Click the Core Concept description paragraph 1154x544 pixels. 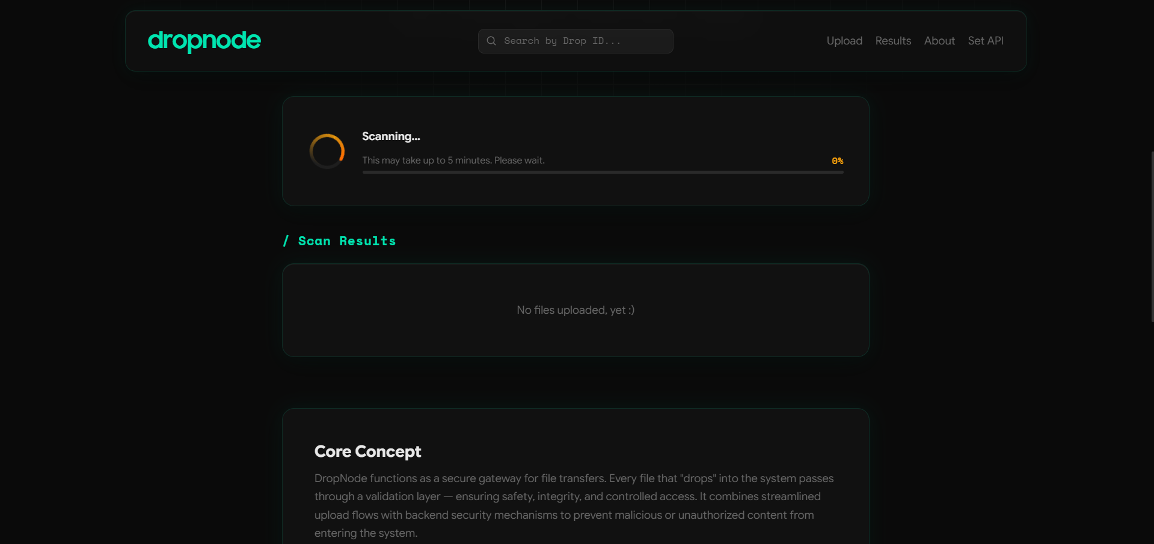(x=573, y=506)
